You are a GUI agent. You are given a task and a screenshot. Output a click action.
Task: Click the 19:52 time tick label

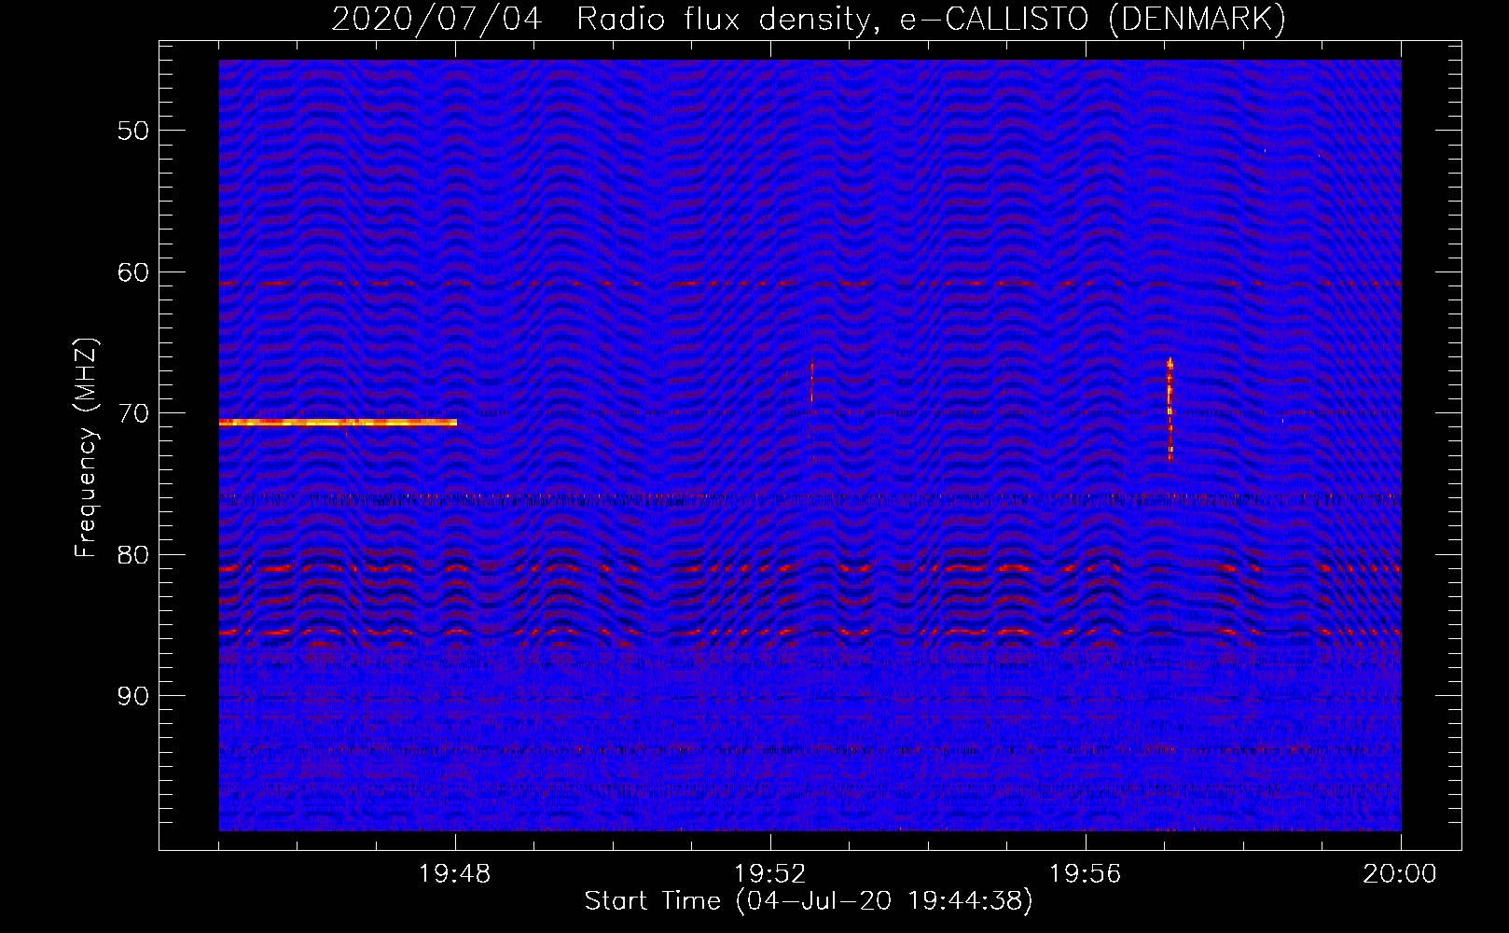(770, 874)
